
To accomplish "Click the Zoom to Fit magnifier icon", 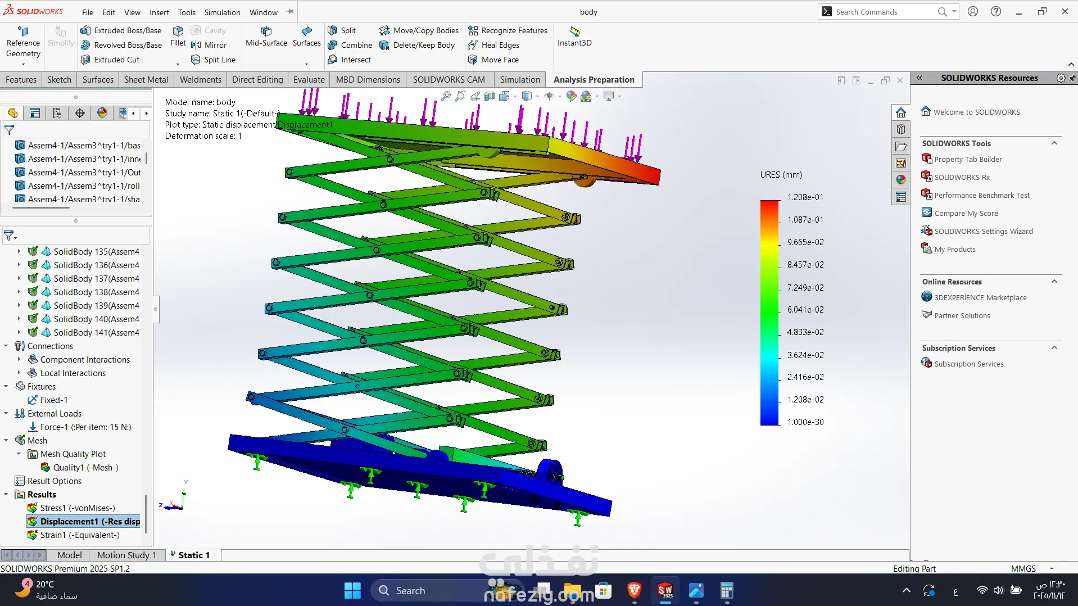I will pyautogui.click(x=445, y=96).
